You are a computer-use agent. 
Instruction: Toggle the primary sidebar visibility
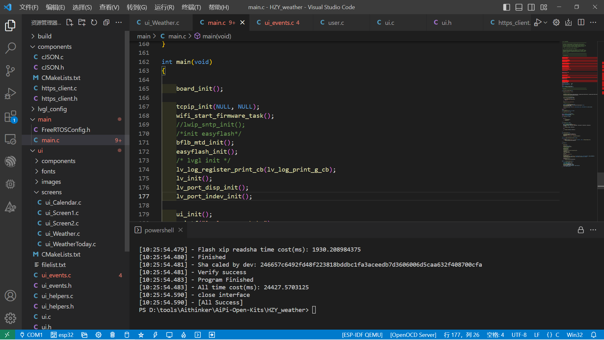click(507, 7)
